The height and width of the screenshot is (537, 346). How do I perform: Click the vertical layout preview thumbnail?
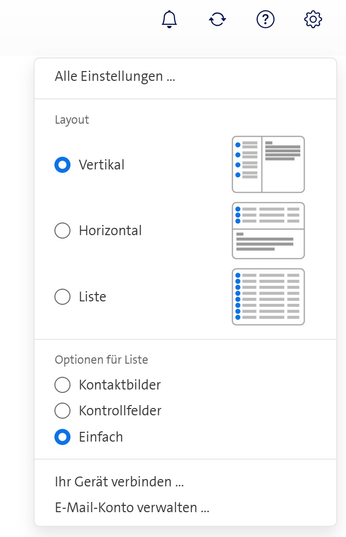pyautogui.click(x=268, y=165)
